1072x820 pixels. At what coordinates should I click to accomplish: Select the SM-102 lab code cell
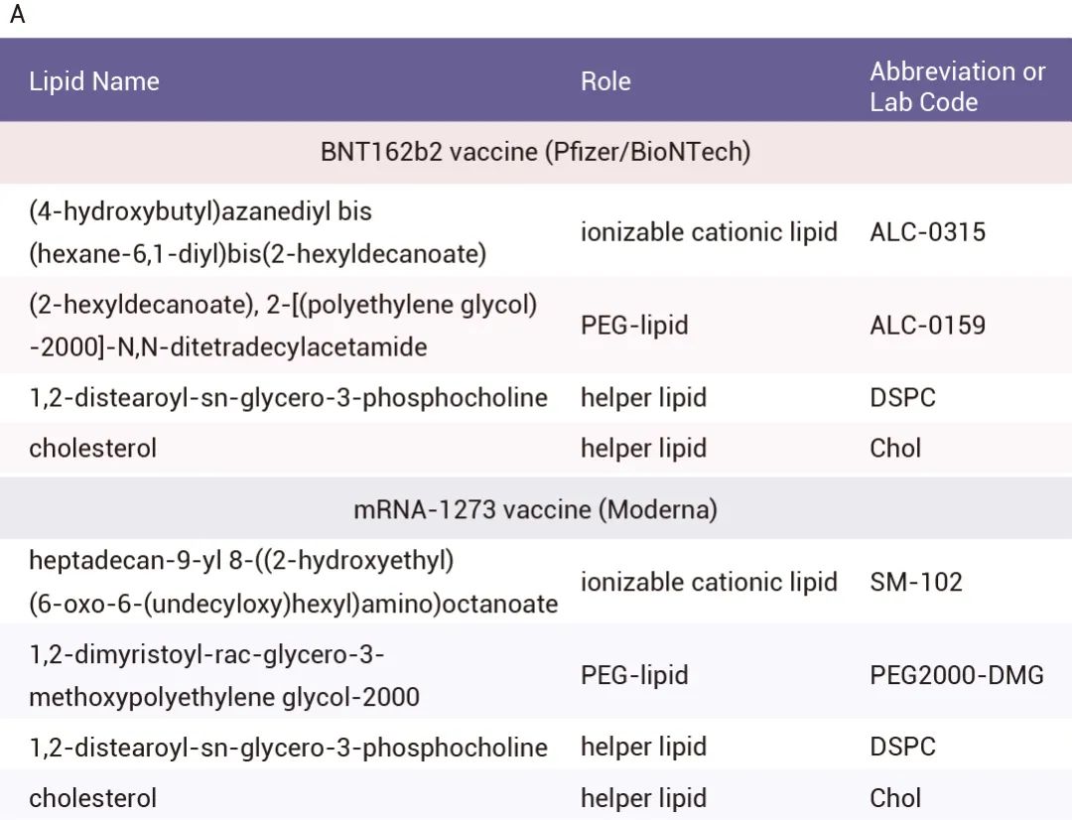(915, 582)
